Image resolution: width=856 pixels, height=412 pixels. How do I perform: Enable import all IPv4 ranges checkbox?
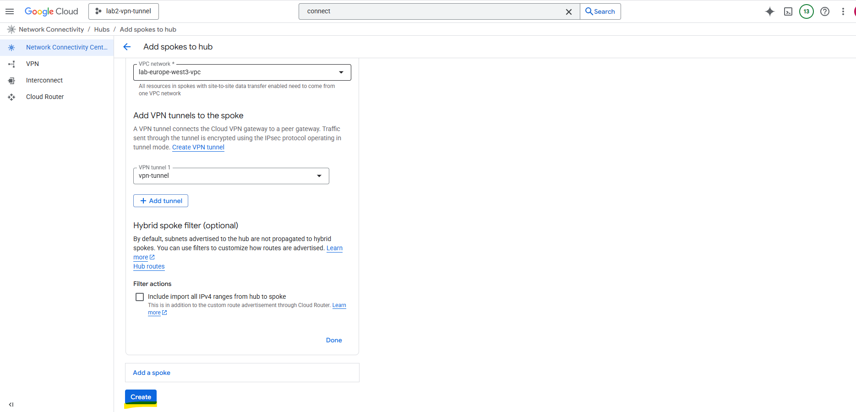click(140, 297)
